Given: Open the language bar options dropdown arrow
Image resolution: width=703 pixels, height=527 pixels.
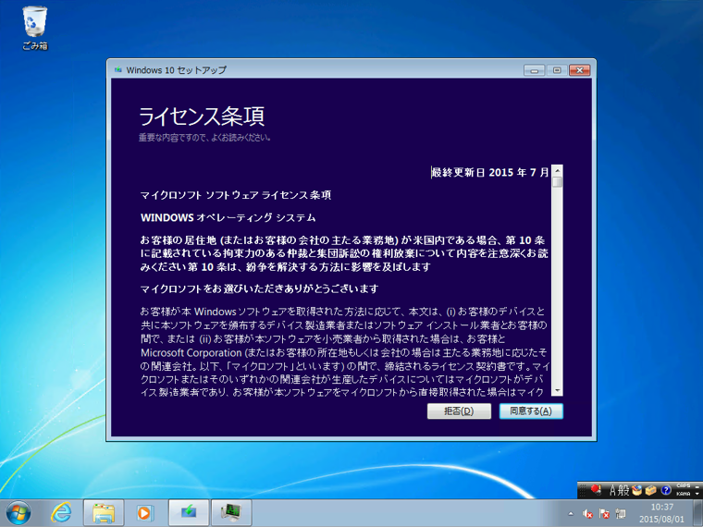Looking at the screenshot, I should click(697, 494).
